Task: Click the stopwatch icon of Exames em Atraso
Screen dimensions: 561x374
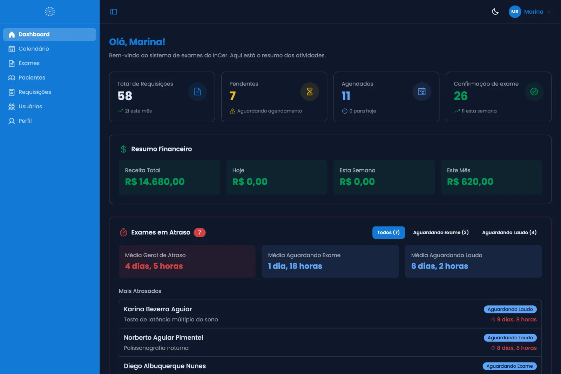Action: 123,232
